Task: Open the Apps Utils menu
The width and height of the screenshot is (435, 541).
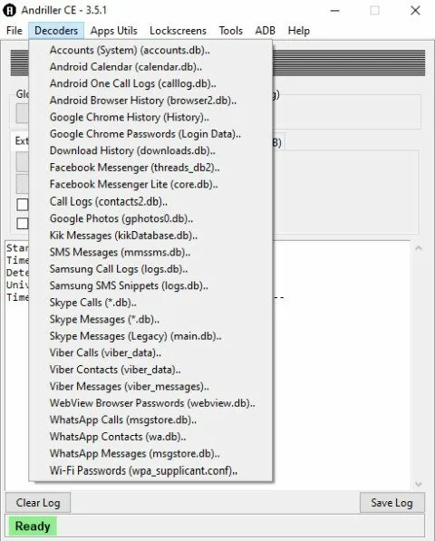Action: point(114,31)
